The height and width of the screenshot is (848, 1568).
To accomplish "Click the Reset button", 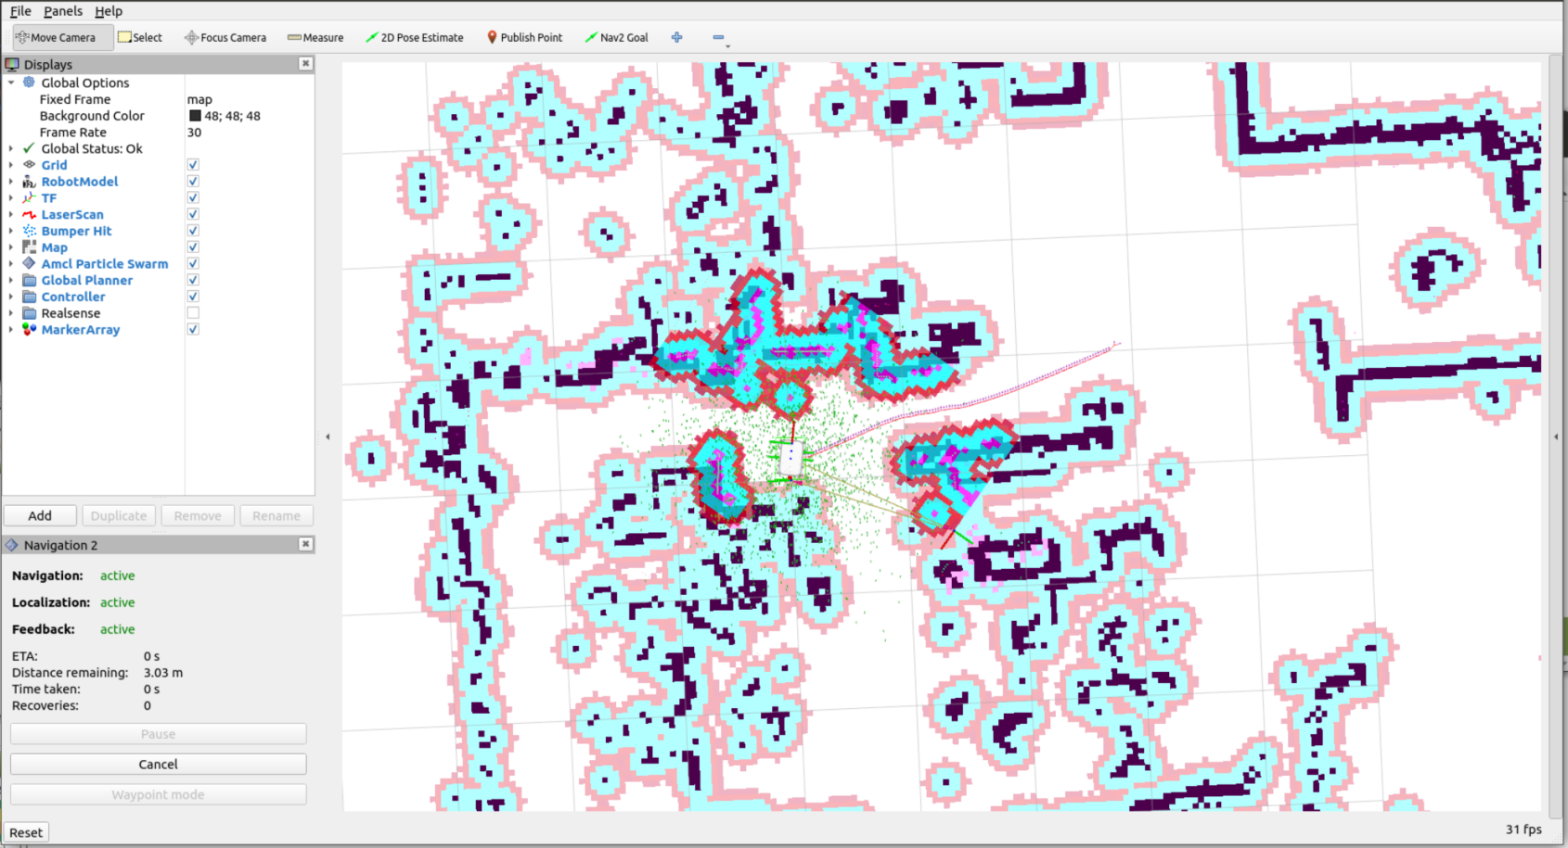I will coord(26,832).
